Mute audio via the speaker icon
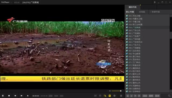Image resolution: width=172 pixels, height=98 pixels. [x=110, y=91]
